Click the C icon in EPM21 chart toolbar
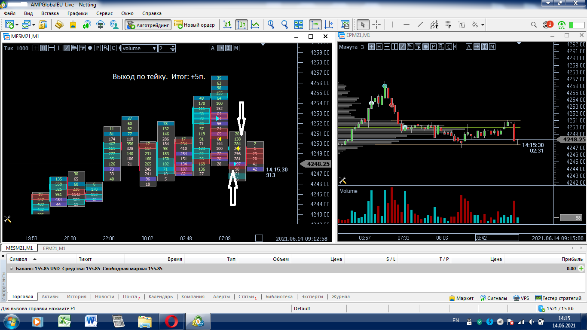The image size is (587, 330). 449,47
